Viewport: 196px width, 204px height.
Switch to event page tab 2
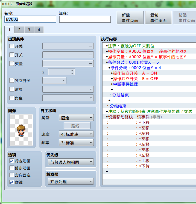pos(19,30)
